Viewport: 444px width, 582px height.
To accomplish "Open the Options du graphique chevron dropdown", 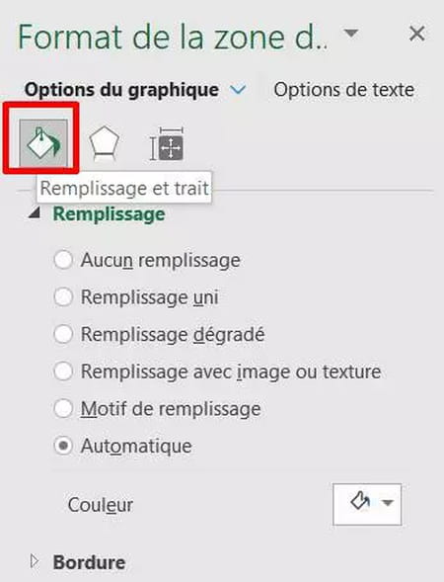I will click(237, 90).
